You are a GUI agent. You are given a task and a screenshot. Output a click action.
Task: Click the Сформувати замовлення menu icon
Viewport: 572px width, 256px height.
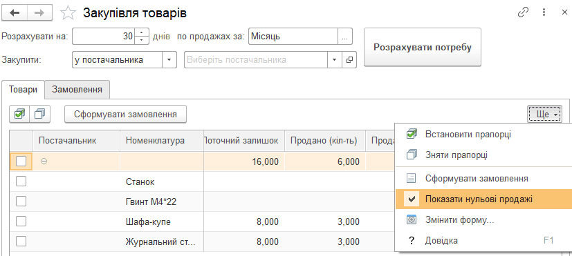pos(412,179)
